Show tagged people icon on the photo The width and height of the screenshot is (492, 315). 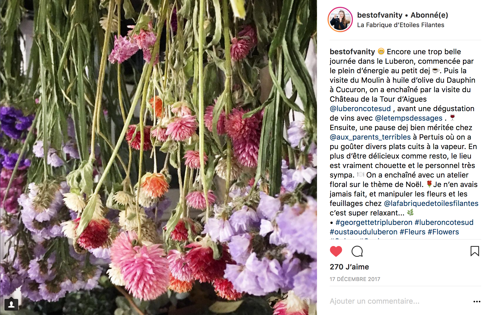[x=11, y=304]
